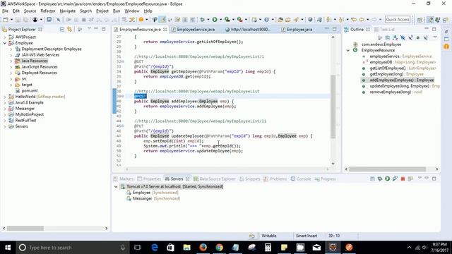Start the server with green run icon in Servers view
452x254 pixels.
388,179
